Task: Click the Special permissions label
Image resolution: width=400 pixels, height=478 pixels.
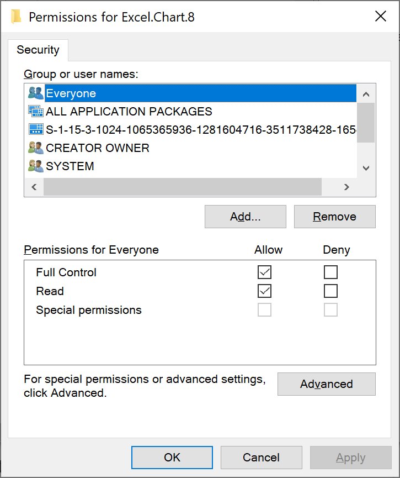Action: click(x=89, y=310)
